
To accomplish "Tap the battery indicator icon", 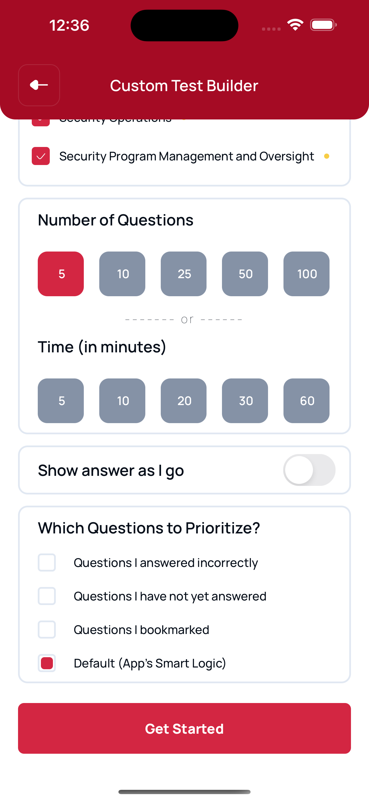I will click(x=323, y=25).
